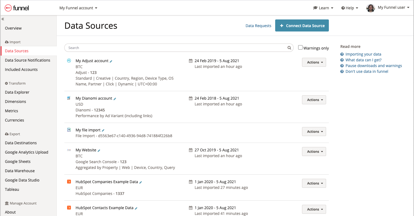Edit My Dianomi account name pencil
414x216 pixels.
click(x=115, y=99)
